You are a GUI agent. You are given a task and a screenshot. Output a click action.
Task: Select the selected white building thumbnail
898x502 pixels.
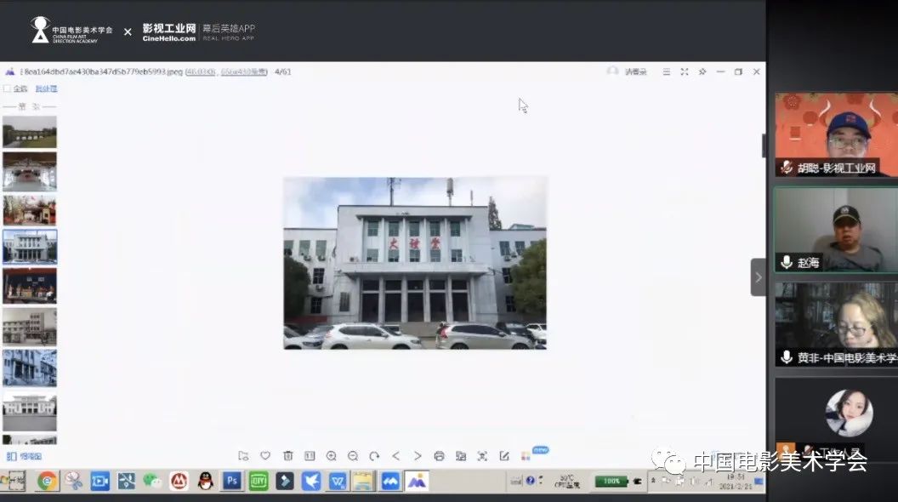30,246
